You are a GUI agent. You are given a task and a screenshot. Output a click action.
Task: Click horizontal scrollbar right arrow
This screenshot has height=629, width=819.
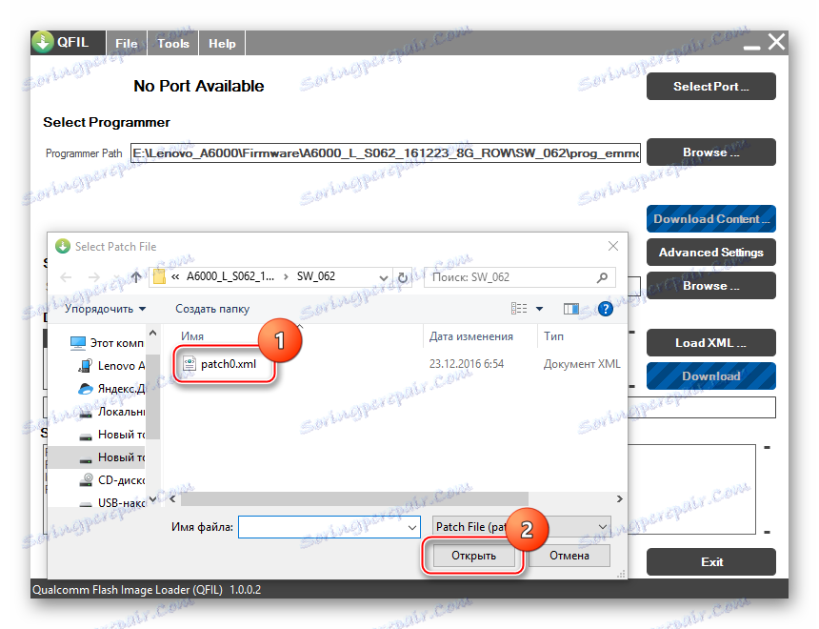point(619,498)
